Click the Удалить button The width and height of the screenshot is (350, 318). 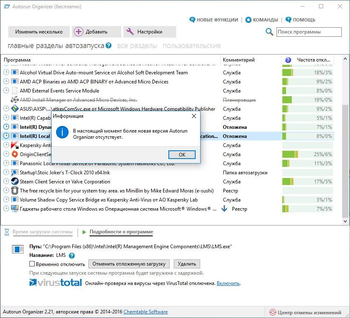point(187,264)
